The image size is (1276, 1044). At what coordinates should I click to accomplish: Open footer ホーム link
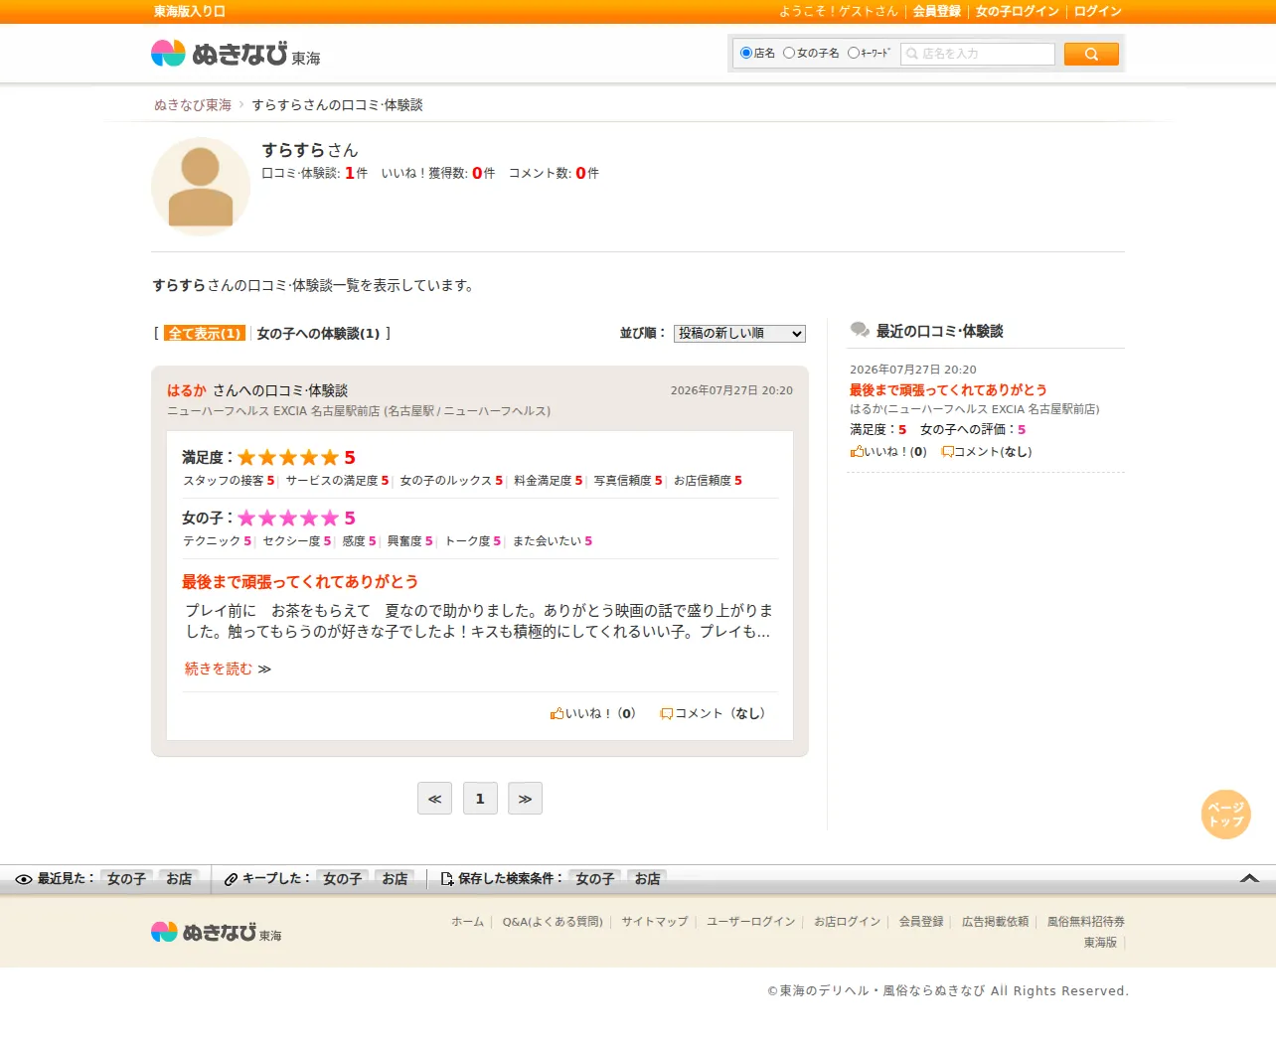(467, 922)
